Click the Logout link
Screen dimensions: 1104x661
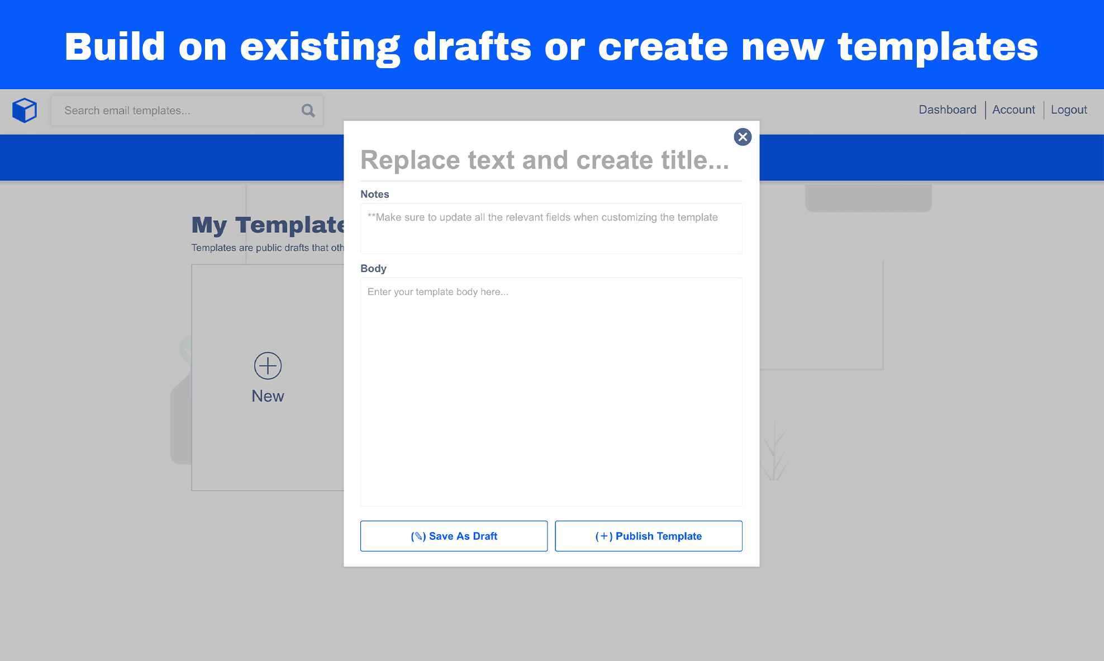click(x=1068, y=110)
